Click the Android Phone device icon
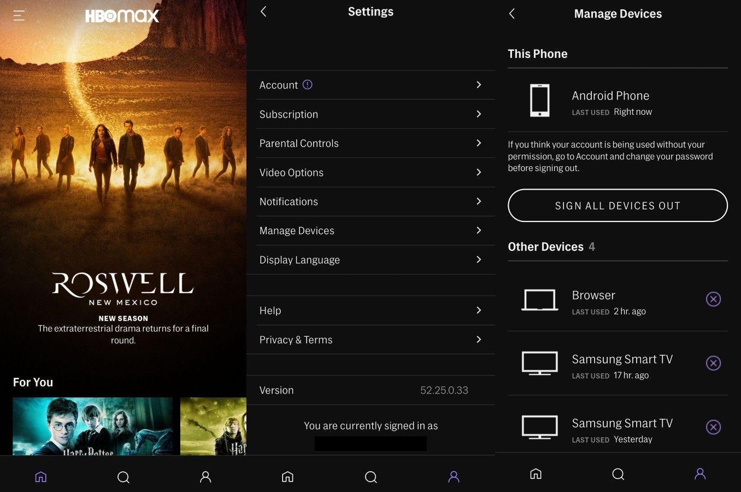The image size is (741, 492). pos(540,101)
